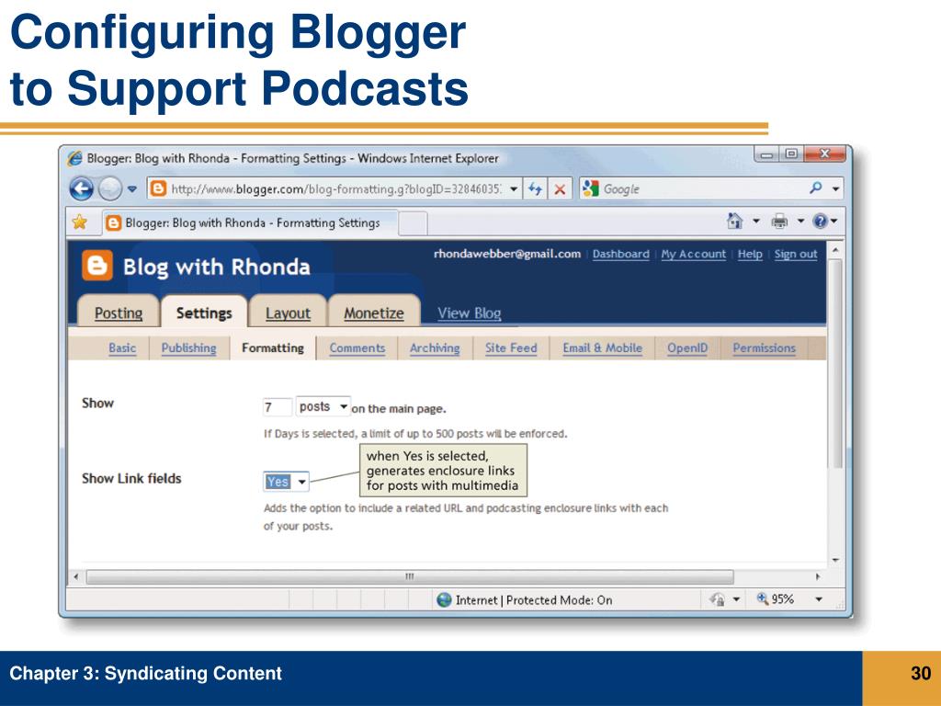Open the OpenID sub-tab
The width and height of the screenshot is (941, 706).
click(x=687, y=348)
